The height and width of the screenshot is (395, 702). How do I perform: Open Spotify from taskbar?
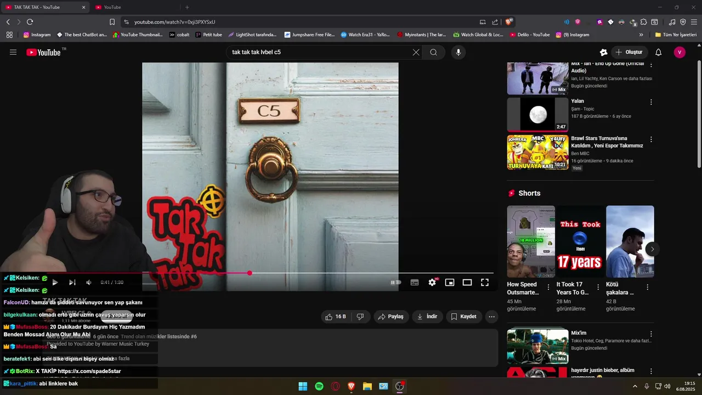coord(319,386)
